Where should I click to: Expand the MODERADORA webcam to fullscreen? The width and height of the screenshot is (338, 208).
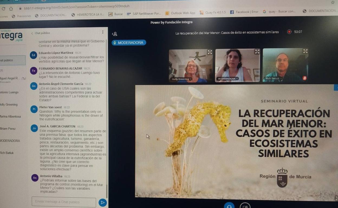(257, 52)
